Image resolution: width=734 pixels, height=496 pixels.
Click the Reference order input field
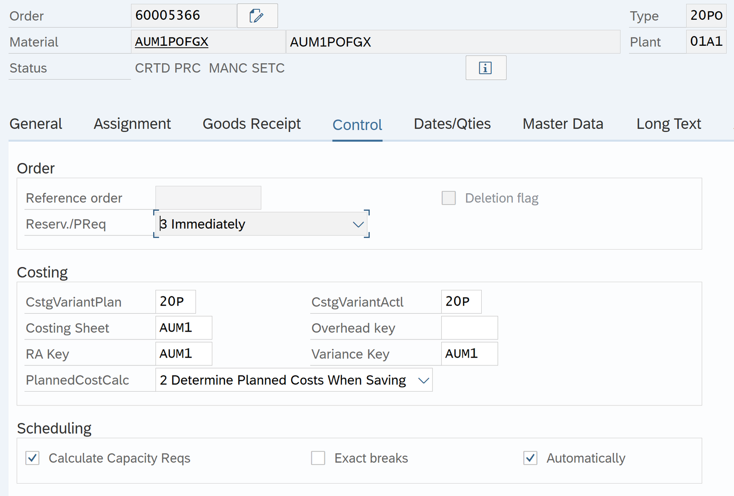tap(208, 198)
